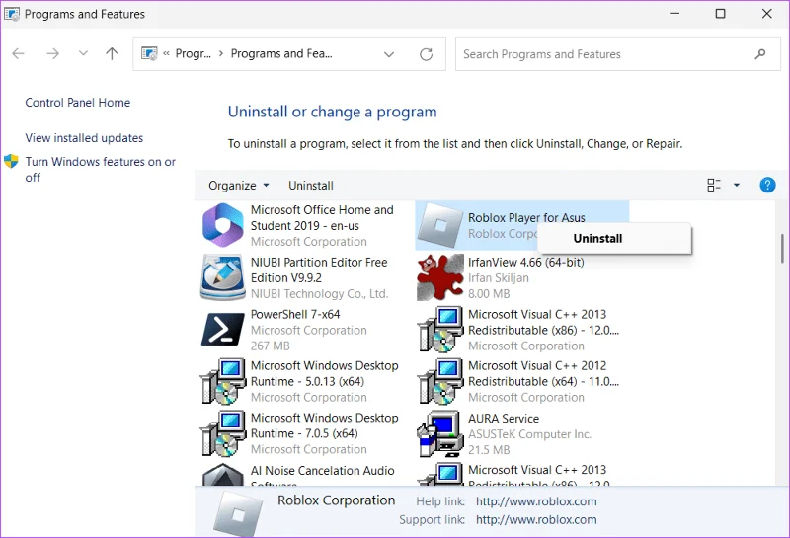
Task: Open Control Panel Home link
Action: pos(78,103)
